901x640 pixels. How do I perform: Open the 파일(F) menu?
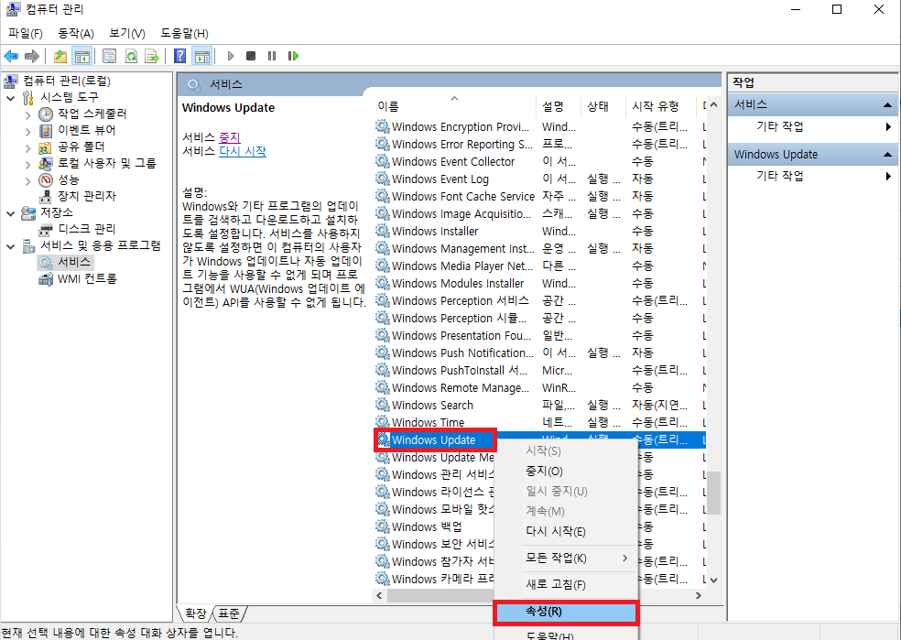tap(26, 33)
